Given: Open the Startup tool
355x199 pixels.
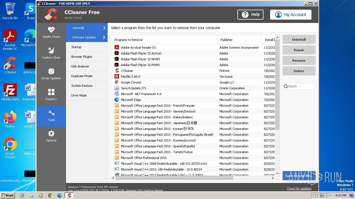Looking at the screenshot, I should point(87,47).
